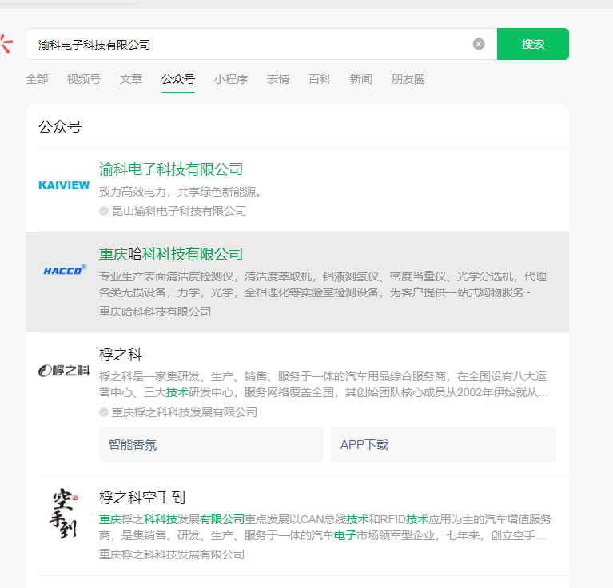The image size is (613, 588).
Task: Click the 桴之科 account logo
Action: coord(64,371)
